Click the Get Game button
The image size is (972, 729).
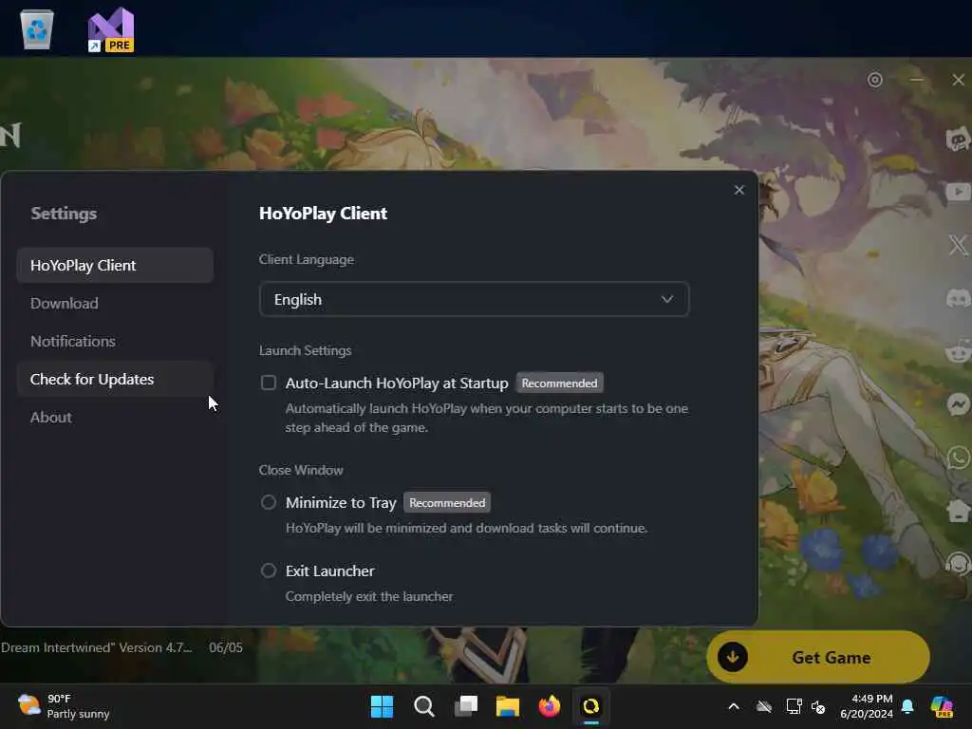[x=818, y=657]
